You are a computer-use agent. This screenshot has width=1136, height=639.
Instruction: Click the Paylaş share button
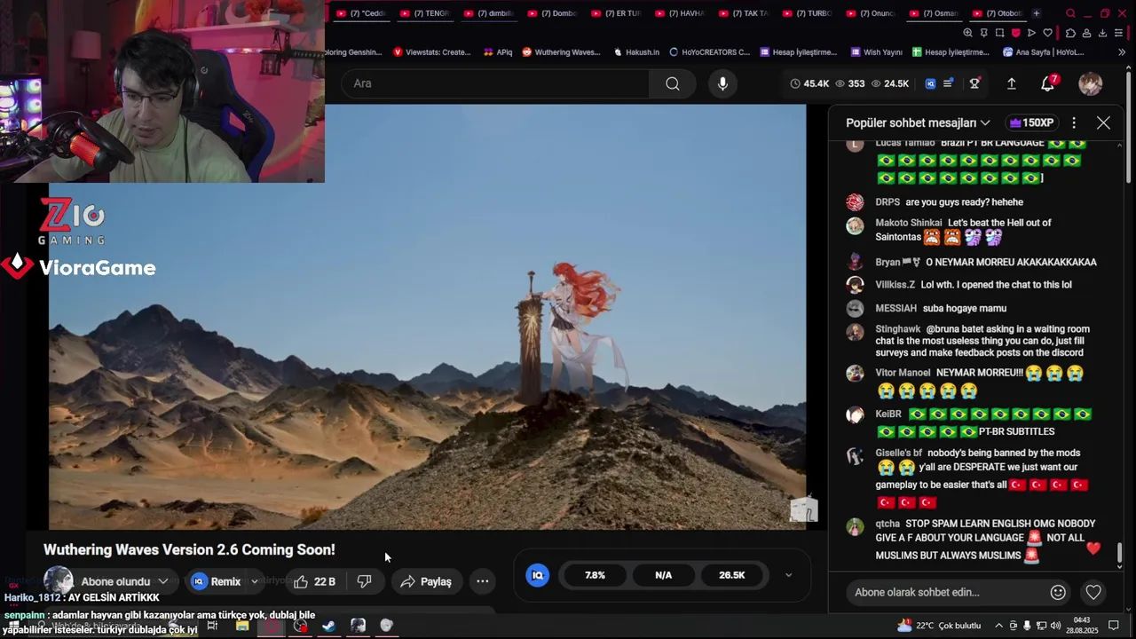click(x=426, y=581)
